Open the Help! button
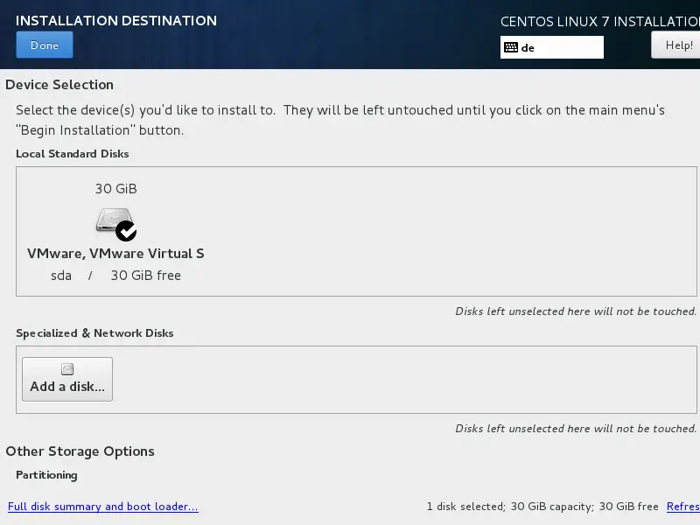The height and width of the screenshot is (525, 700). [675, 45]
